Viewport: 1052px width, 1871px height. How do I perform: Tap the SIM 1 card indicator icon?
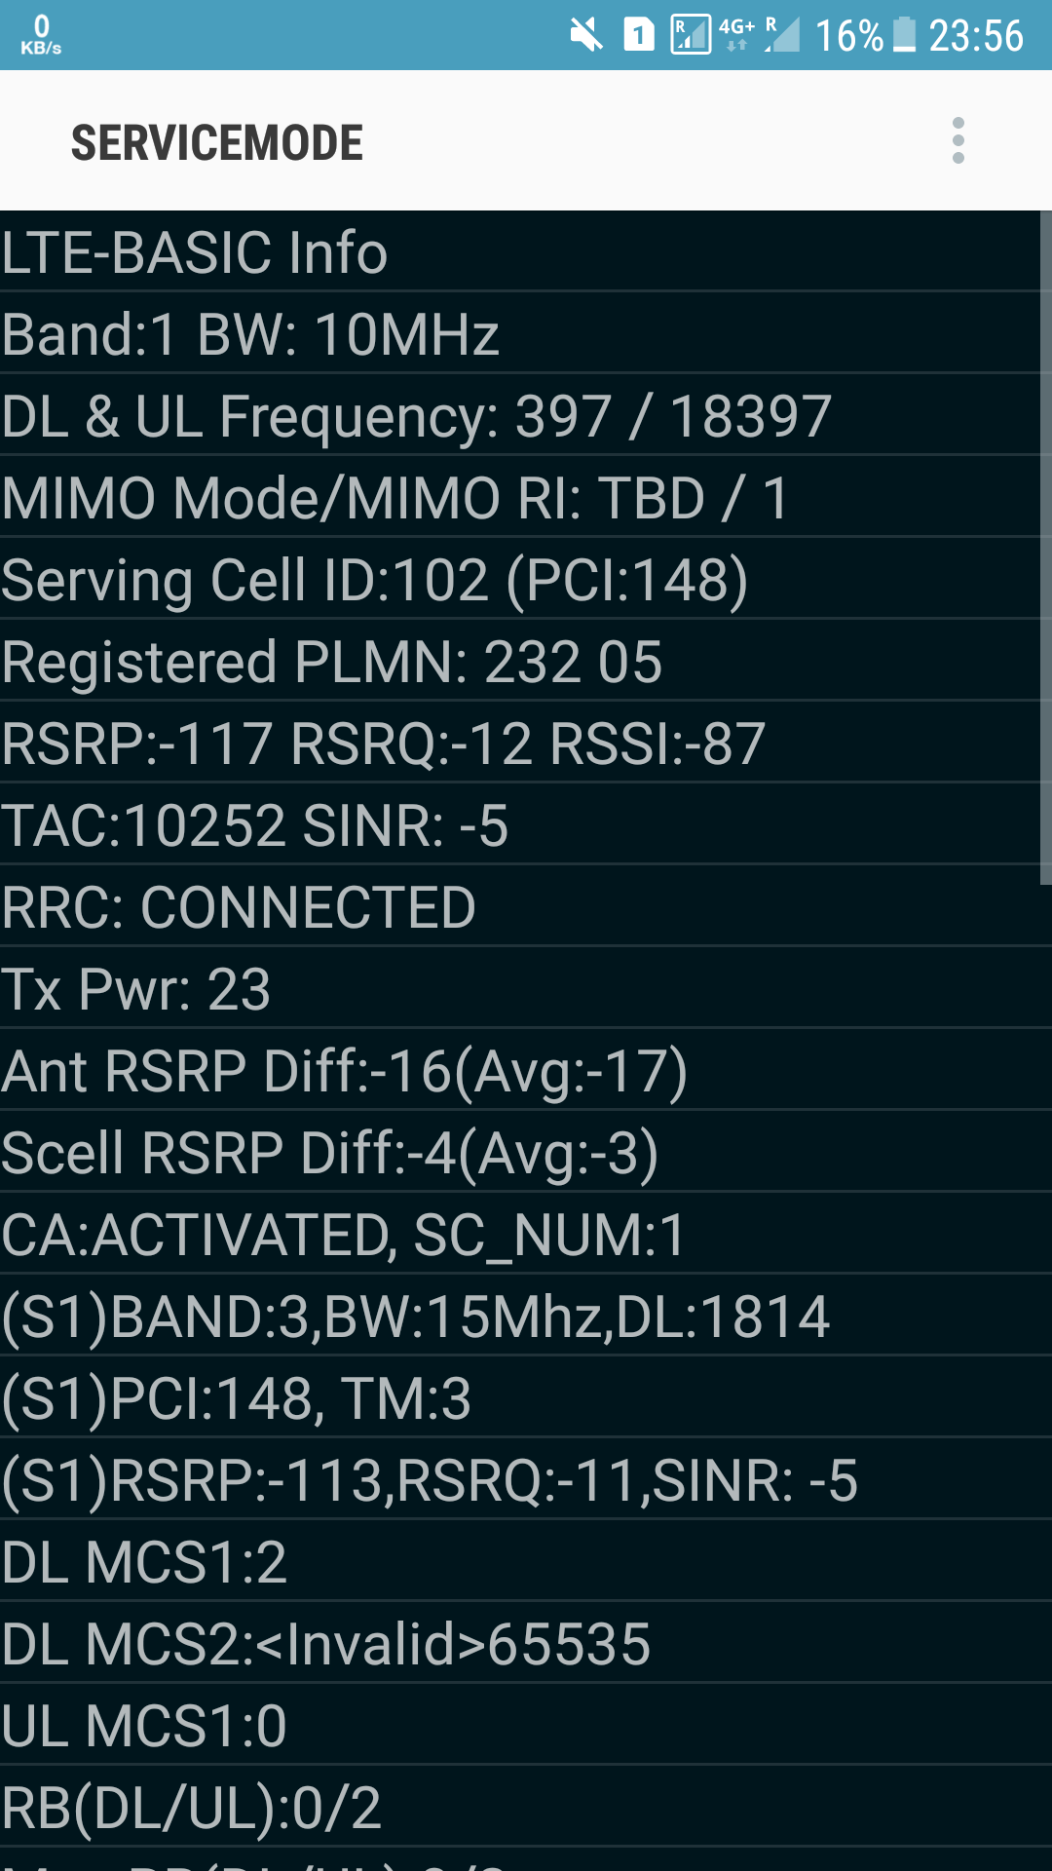coord(639,36)
